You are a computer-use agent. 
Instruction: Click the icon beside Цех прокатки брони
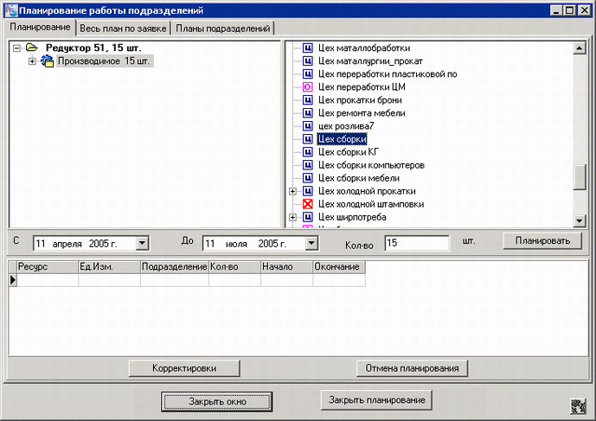click(x=307, y=100)
